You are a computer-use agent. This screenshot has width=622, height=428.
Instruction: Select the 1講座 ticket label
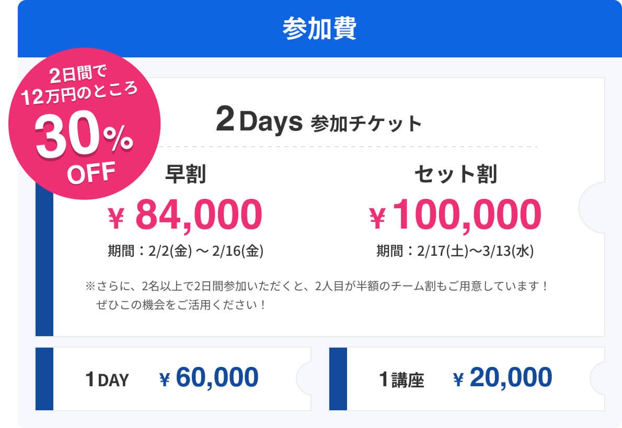tap(401, 380)
